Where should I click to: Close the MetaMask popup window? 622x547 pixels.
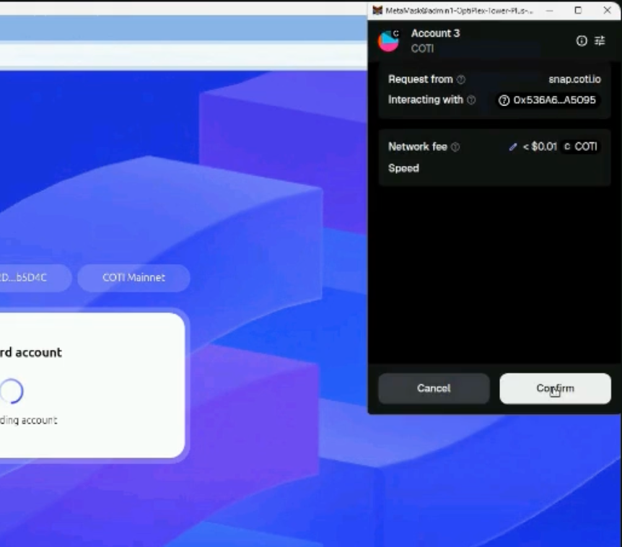click(x=607, y=11)
